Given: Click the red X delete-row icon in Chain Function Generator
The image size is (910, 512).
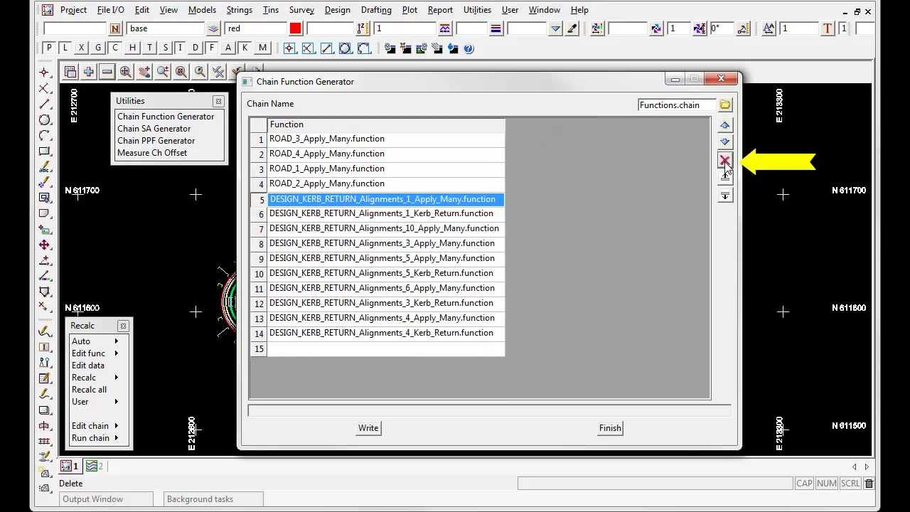Looking at the screenshot, I should coord(724,161).
